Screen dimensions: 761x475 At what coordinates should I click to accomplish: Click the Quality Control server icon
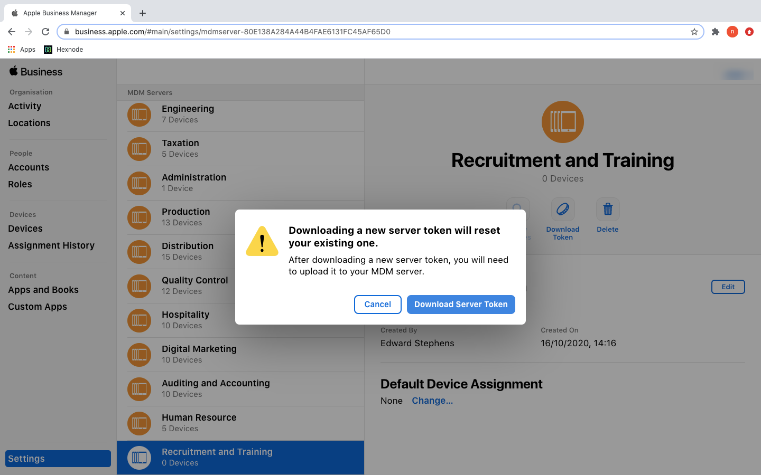pyautogui.click(x=139, y=286)
